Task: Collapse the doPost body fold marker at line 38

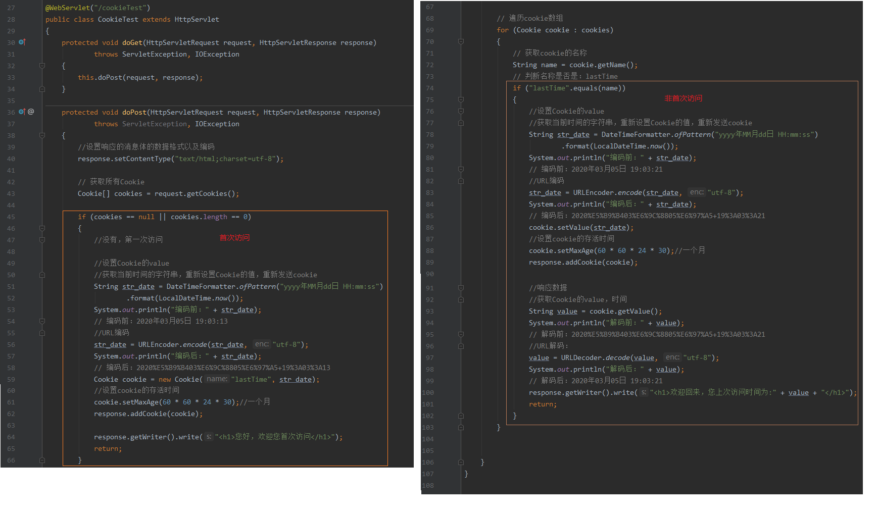Action: [x=42, y=135]
